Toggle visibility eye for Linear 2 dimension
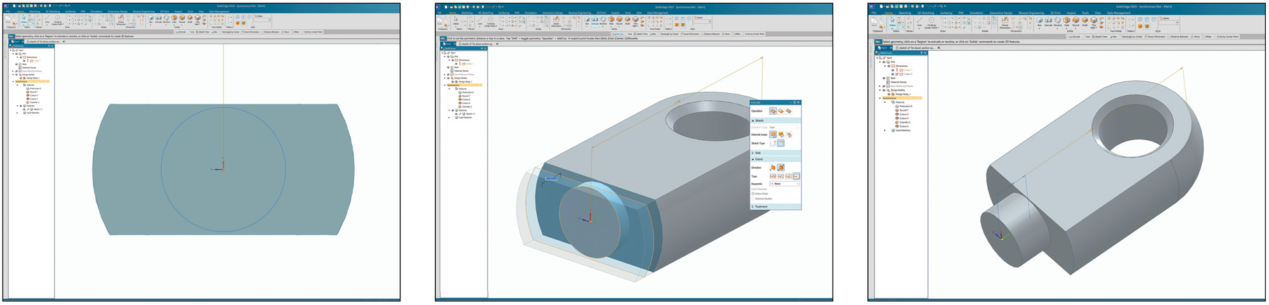Screen dimensions: 1269x305 pyautogui.click(x=893, y=74)
